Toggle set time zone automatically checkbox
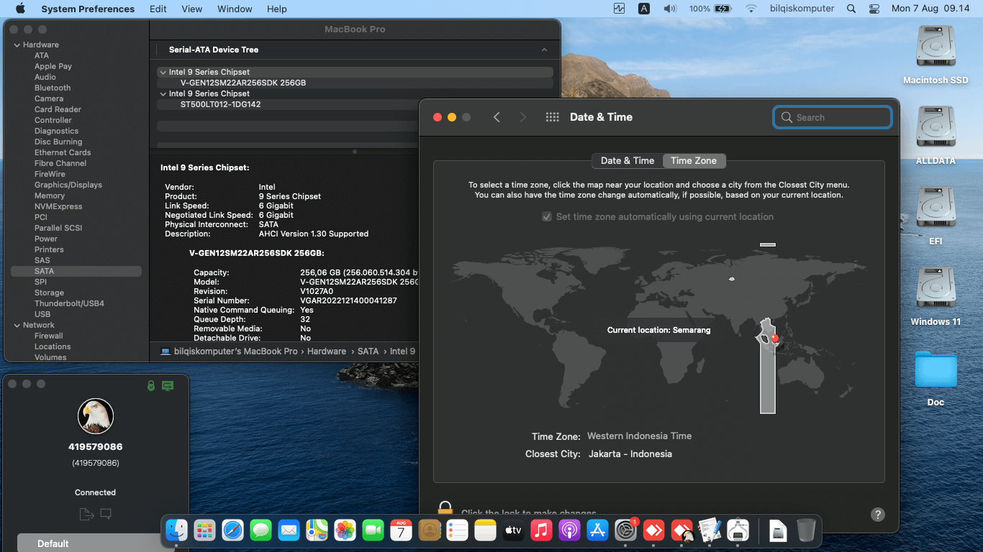 pyautogui.click(x=547, y=216)
